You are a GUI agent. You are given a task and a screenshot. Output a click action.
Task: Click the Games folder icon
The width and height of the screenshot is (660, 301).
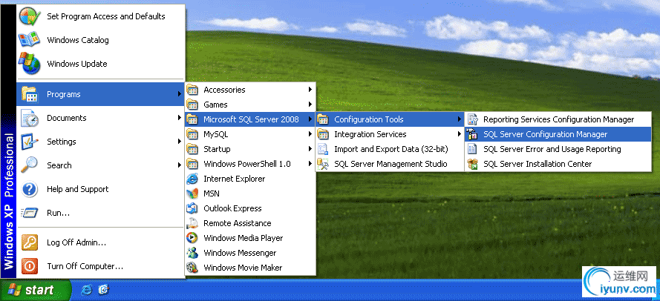192,105
